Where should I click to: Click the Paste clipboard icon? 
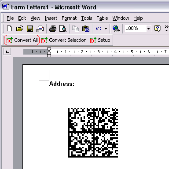tap(86, 29)
